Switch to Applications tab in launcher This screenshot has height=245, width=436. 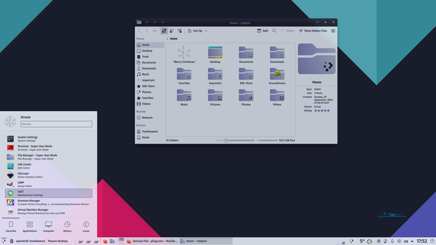click(30, 226)
